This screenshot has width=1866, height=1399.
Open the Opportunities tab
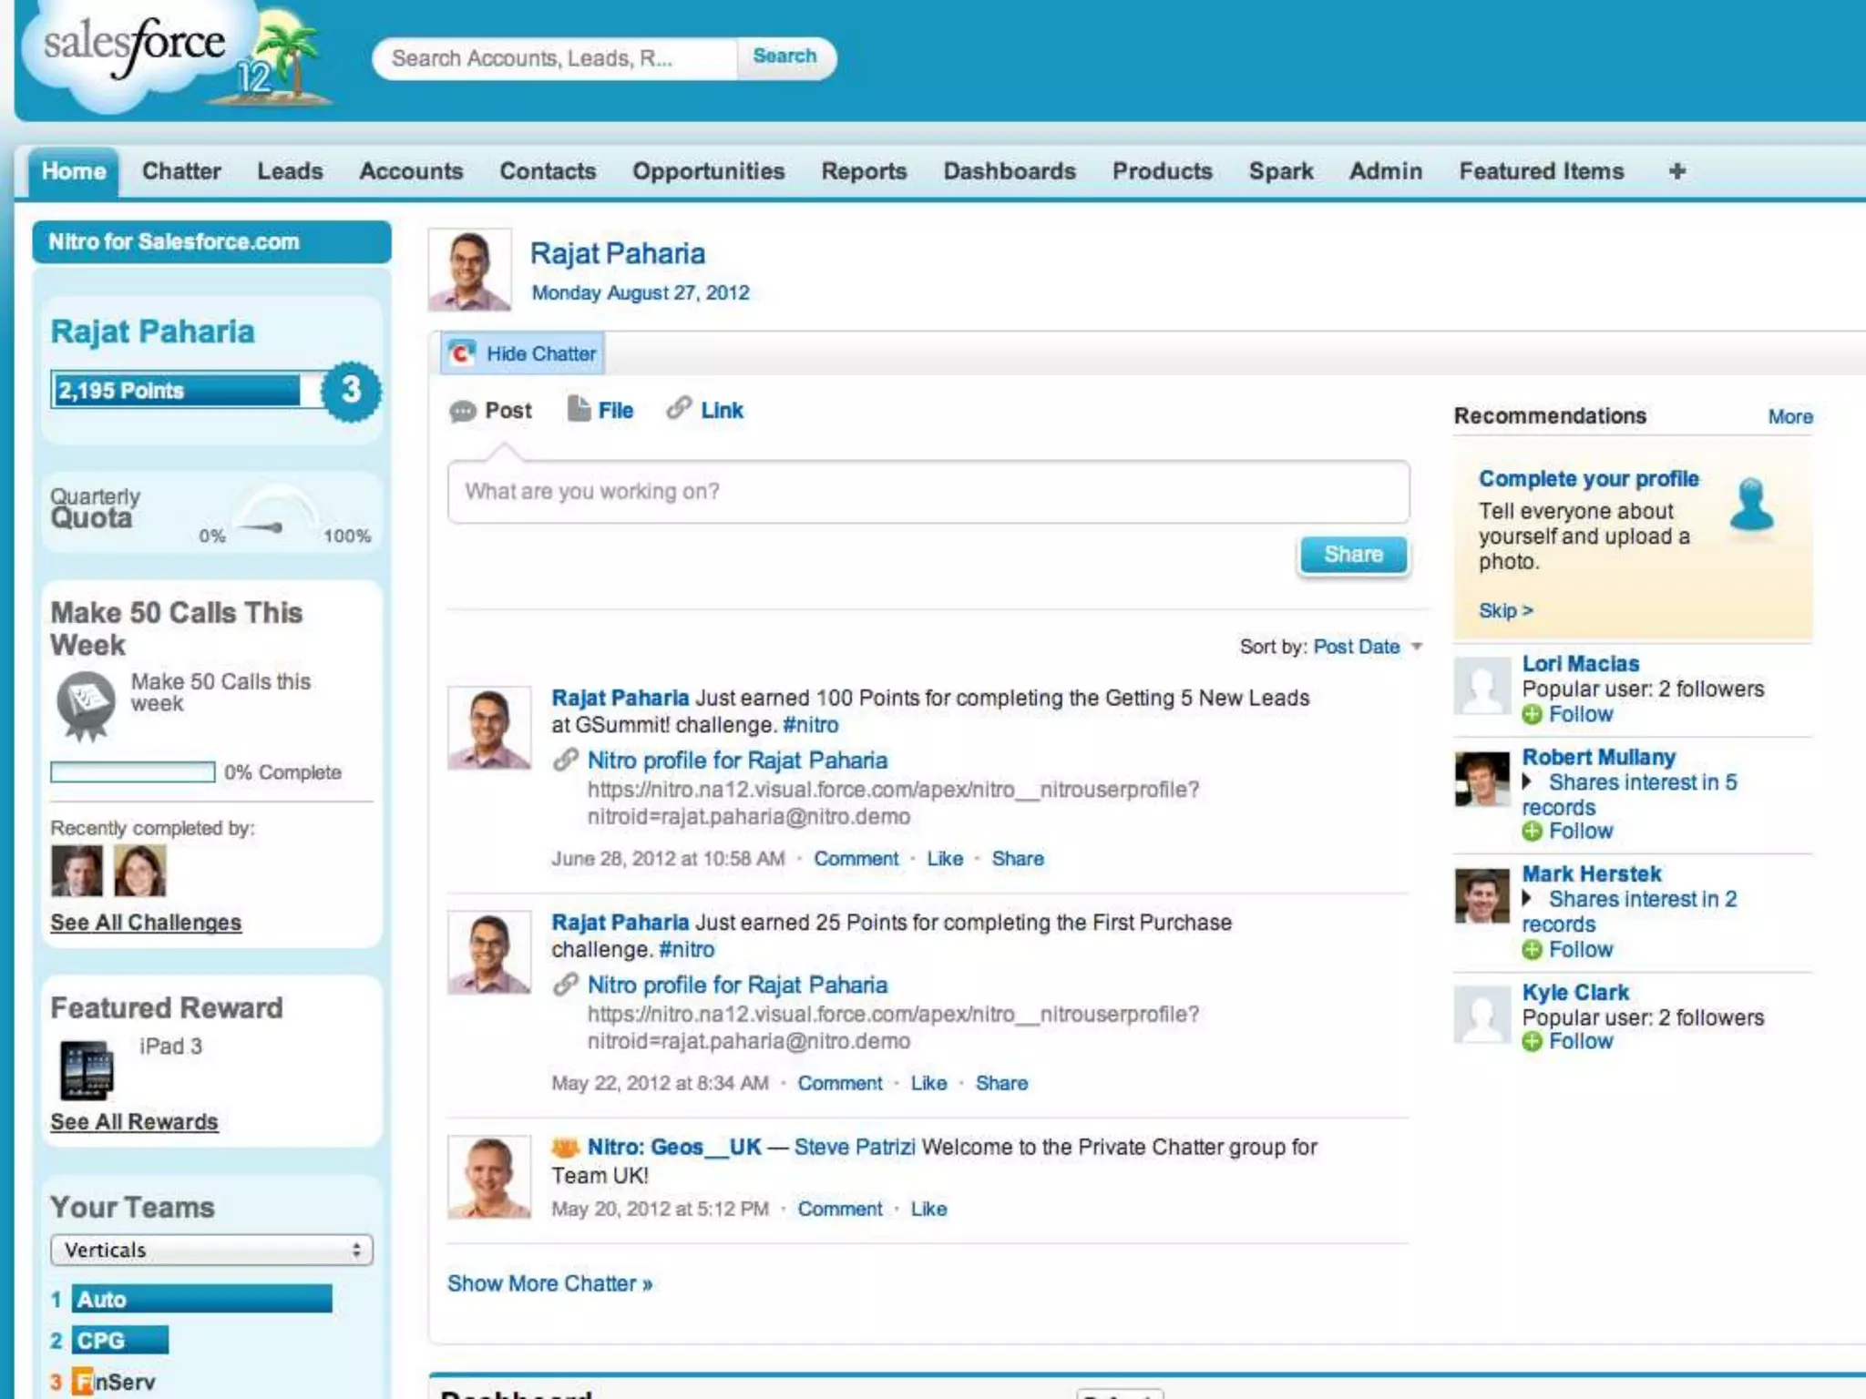[708, 171]
